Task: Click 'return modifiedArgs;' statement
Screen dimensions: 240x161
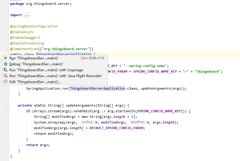Action: pyautogui.click(x=54, y=134)
